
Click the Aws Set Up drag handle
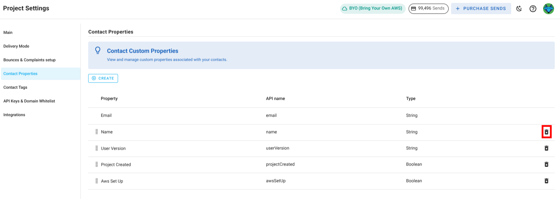97,181
